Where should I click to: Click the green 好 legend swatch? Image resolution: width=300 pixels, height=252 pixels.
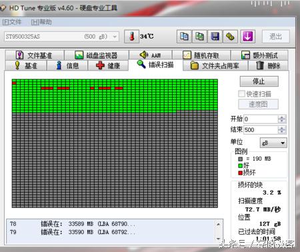[x=240, y=165]
